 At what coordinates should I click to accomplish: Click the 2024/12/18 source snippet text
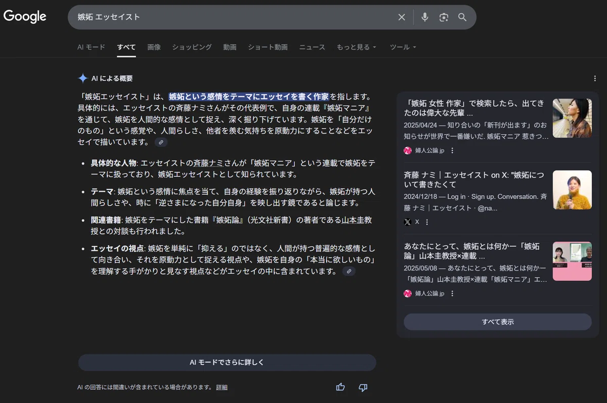coord(475,202)
